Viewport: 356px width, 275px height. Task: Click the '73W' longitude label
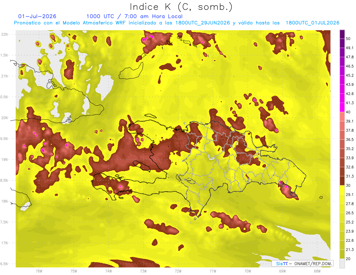tap(143, 271)
